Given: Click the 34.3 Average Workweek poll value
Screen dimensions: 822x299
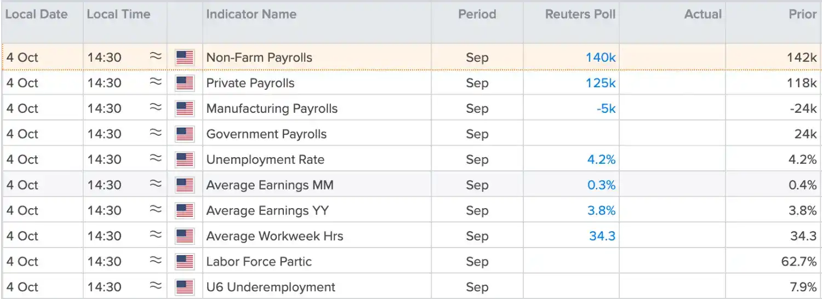Looking at the screenshot, I should [x=602, y=237].
